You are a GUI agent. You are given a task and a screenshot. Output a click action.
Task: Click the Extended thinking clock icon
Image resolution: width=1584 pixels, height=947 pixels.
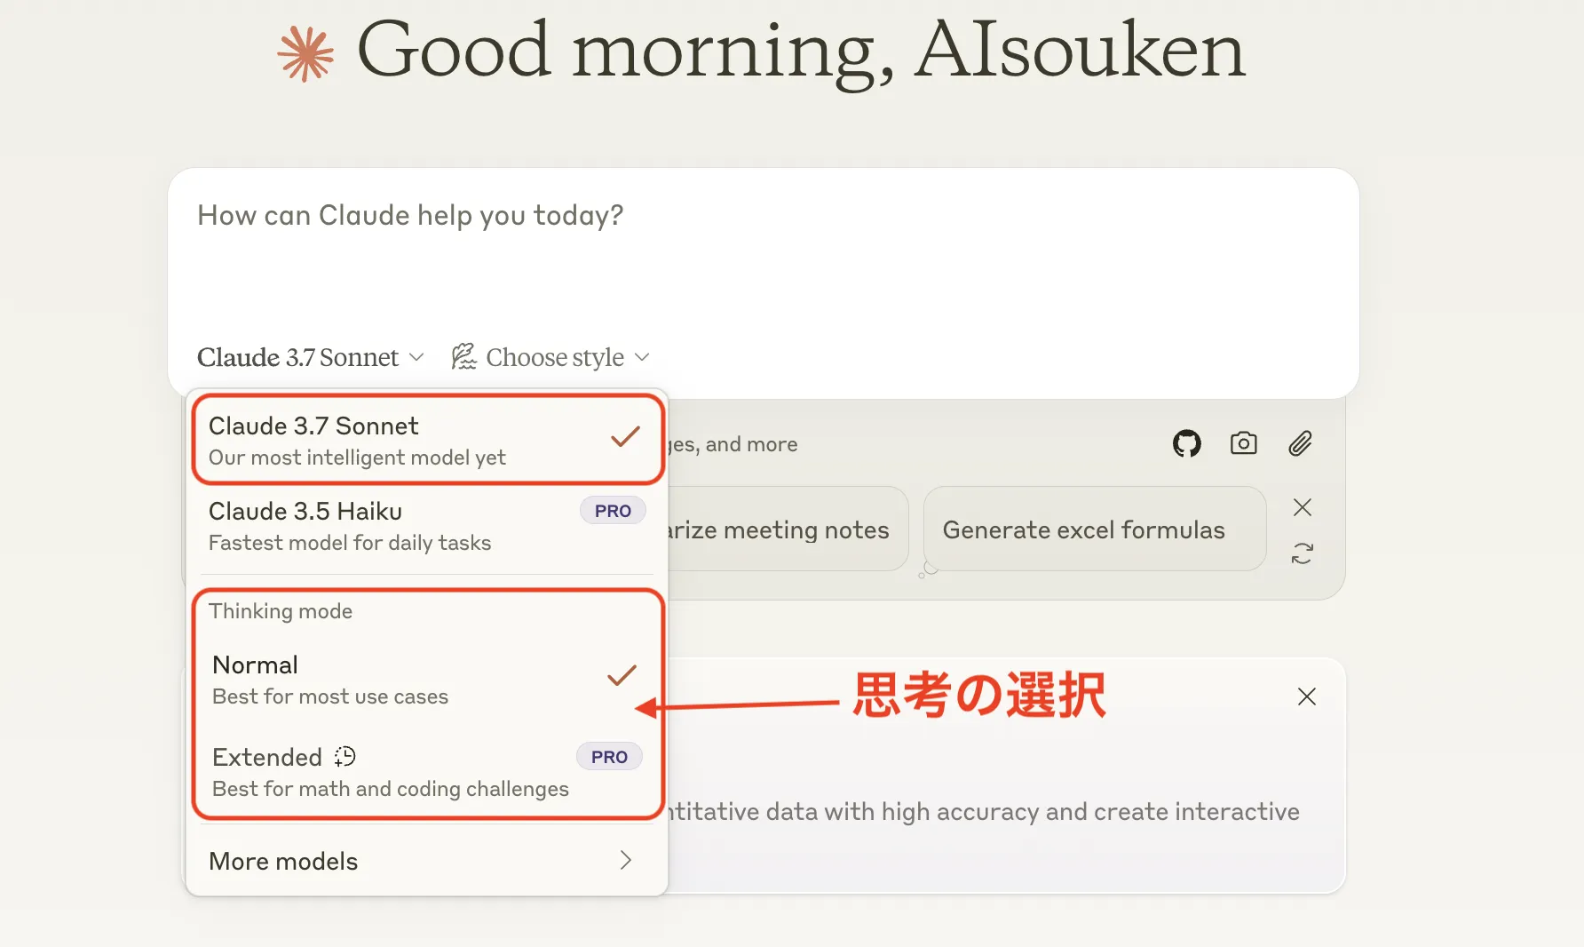[x=345, y=756]
